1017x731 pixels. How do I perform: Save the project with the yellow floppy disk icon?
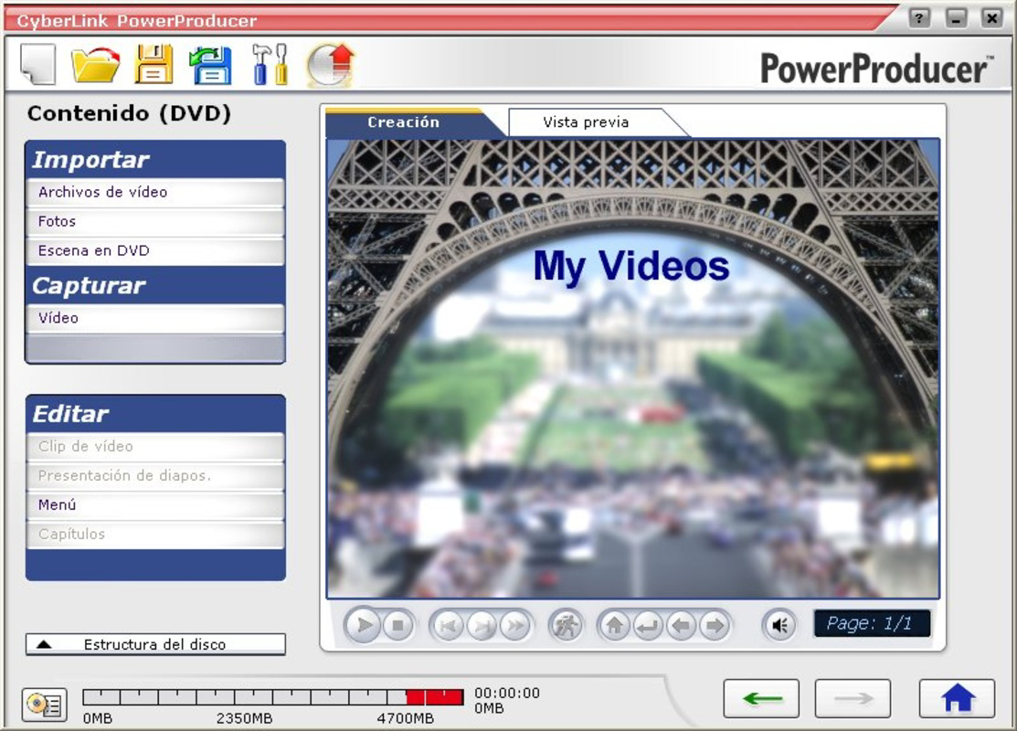pyautogui.click(x=154, y=64)
